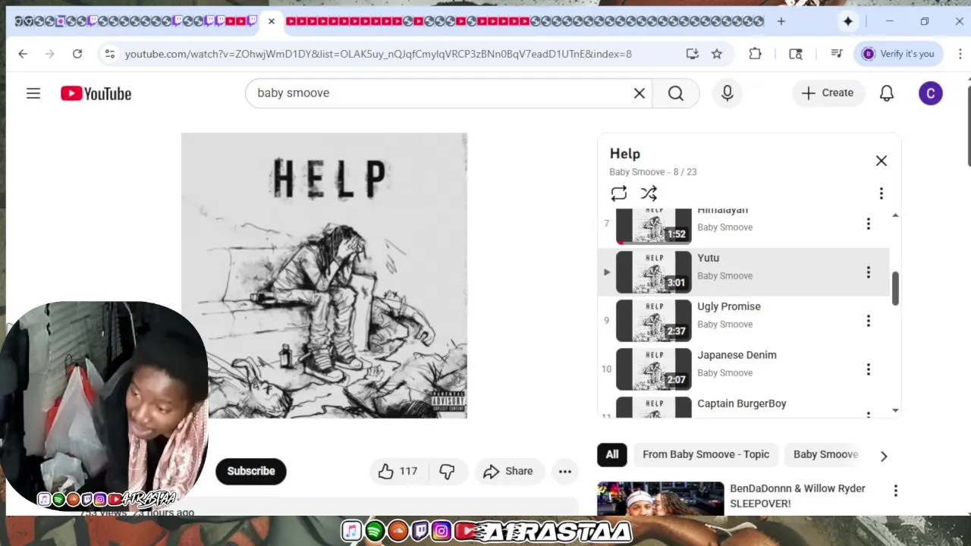This screenshot has width=971, height=546.
Task: Click the playlist scrollbar thumb
Action: pos(895,289)
